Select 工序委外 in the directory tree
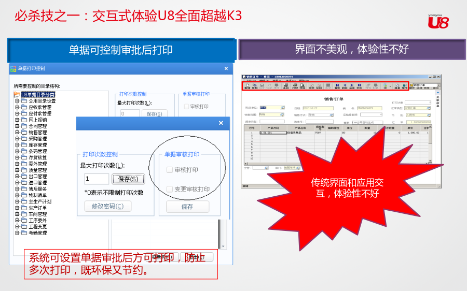467x291 pixels. coord(37,220)
